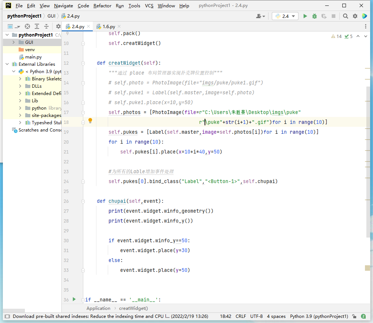Open the Project view selector dropdown
The image size is (373, 323).
point(14,26)
